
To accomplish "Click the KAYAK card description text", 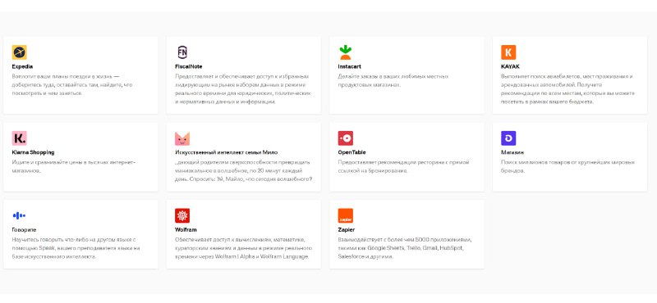I will (x=567, y=89).
